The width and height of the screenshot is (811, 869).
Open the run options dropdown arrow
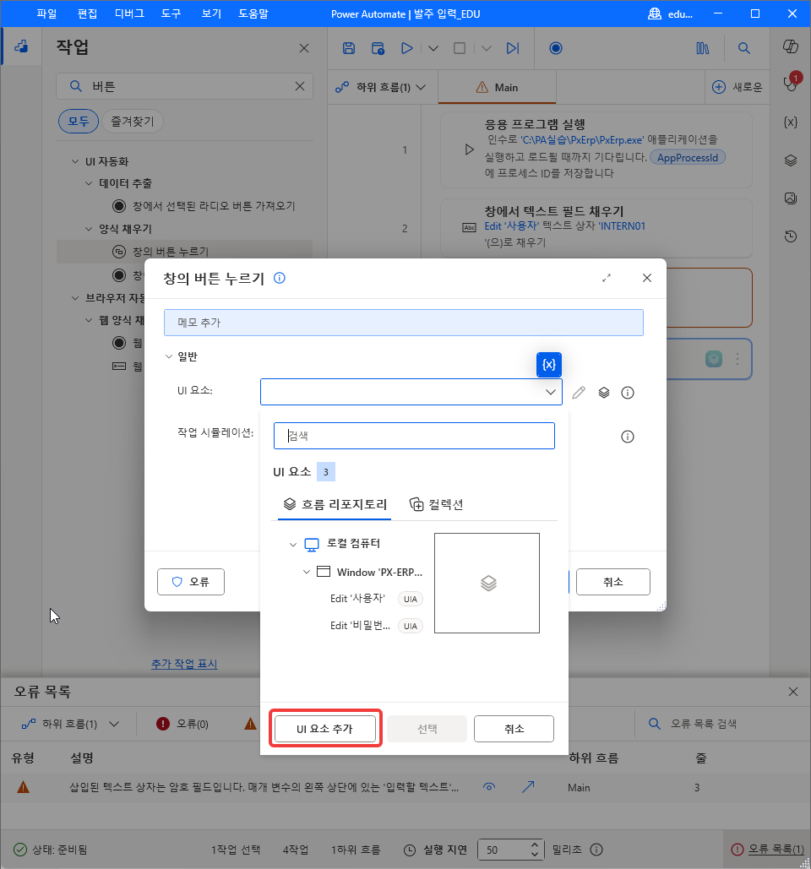tap(433, 48)
